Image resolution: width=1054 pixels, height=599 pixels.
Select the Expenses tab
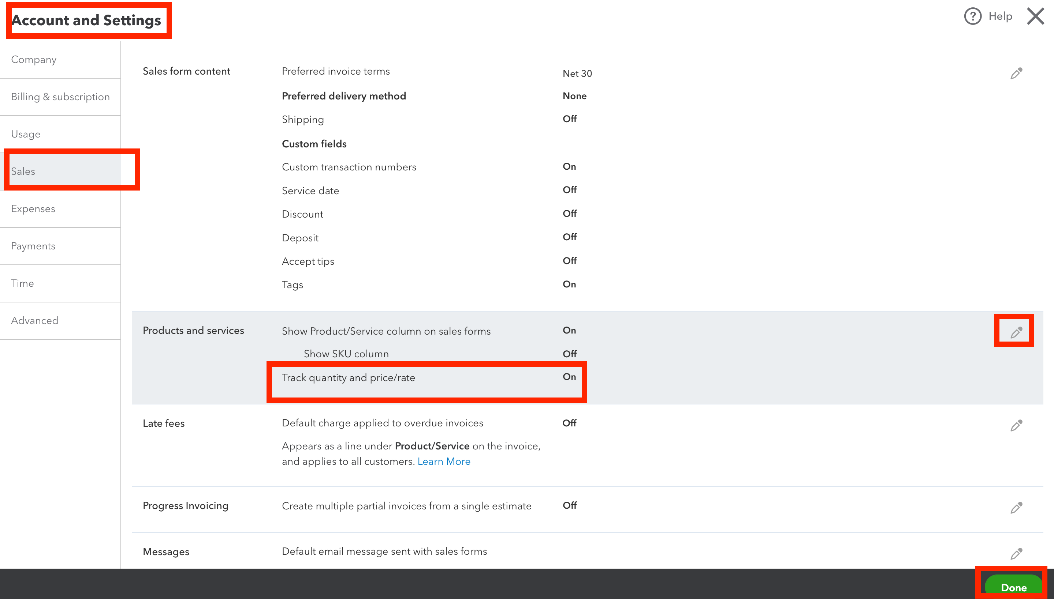tap(33, 208)
